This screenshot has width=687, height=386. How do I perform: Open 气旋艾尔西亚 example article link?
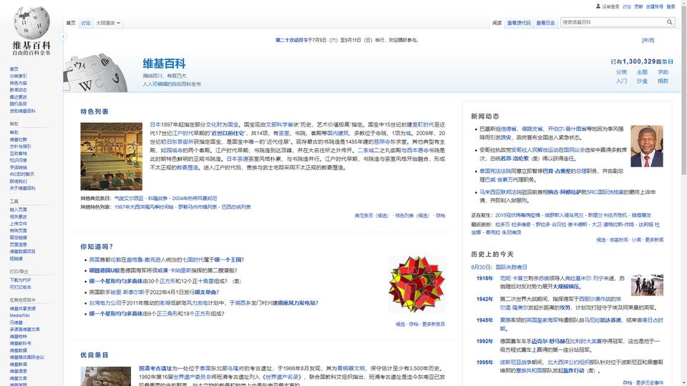[128, 199]
